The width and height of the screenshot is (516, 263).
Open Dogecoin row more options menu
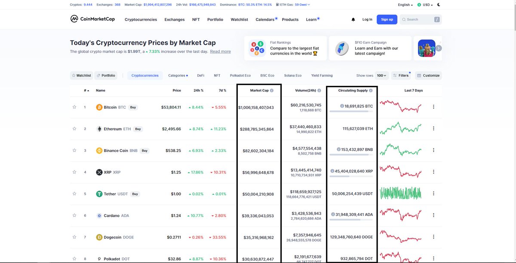click(433, 237)
